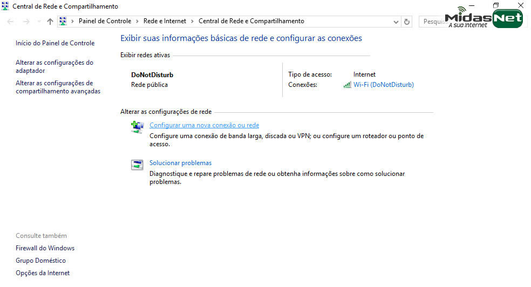The width and height of the screenshot is (531, 287).
Task: Click the new connection setup icon
Action: pyautogui.click(x=137, y=127)
